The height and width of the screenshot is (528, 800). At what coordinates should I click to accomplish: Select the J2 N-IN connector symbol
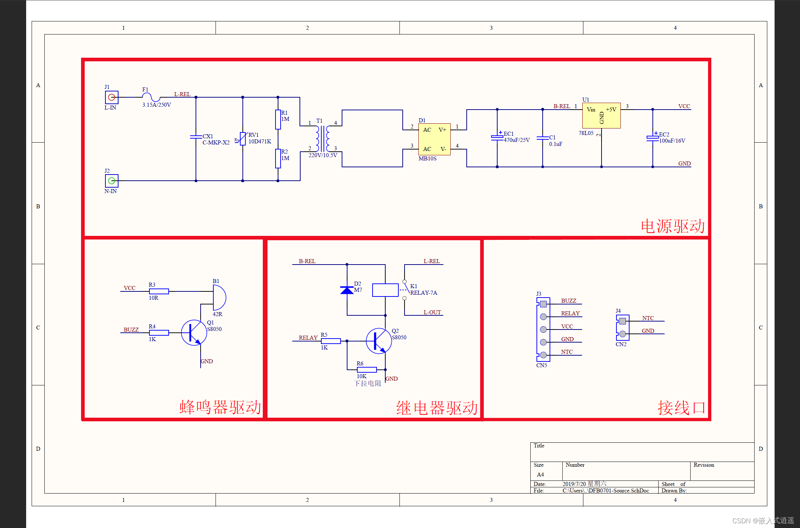click(112, 181)
